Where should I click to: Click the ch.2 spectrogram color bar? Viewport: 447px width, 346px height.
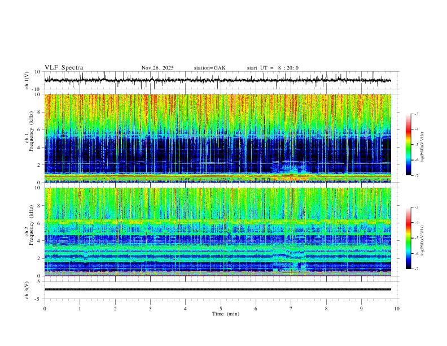point(408,238)
